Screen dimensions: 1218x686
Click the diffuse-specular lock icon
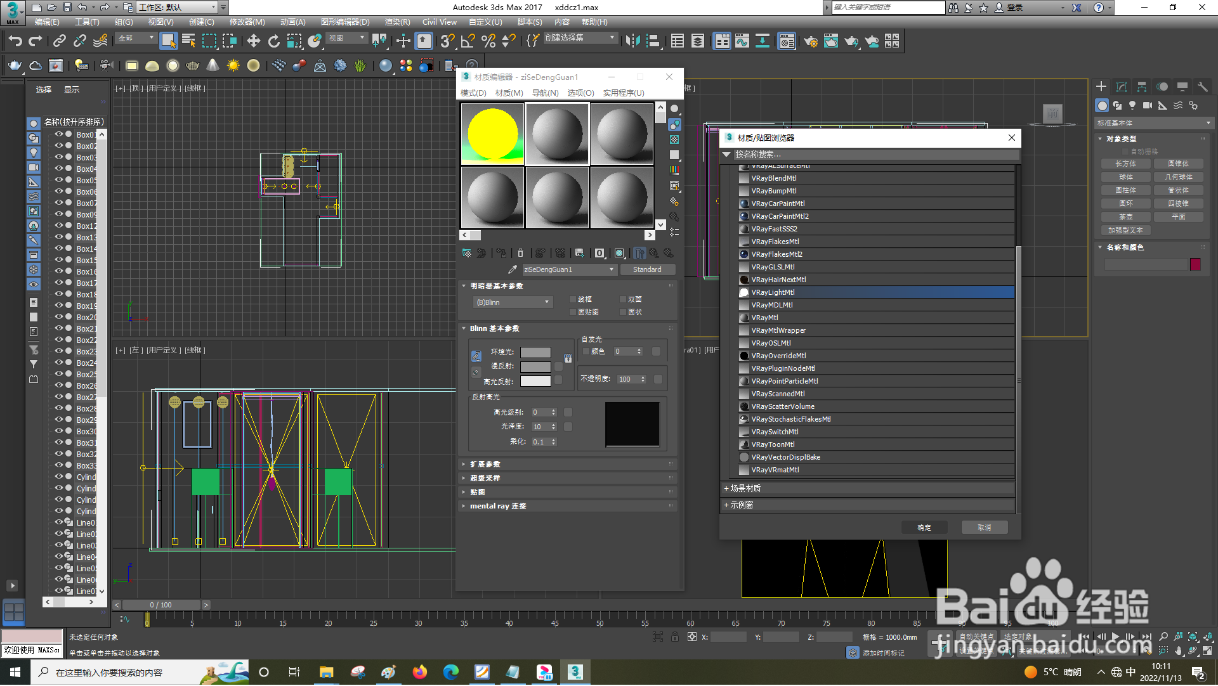[476, 373]
